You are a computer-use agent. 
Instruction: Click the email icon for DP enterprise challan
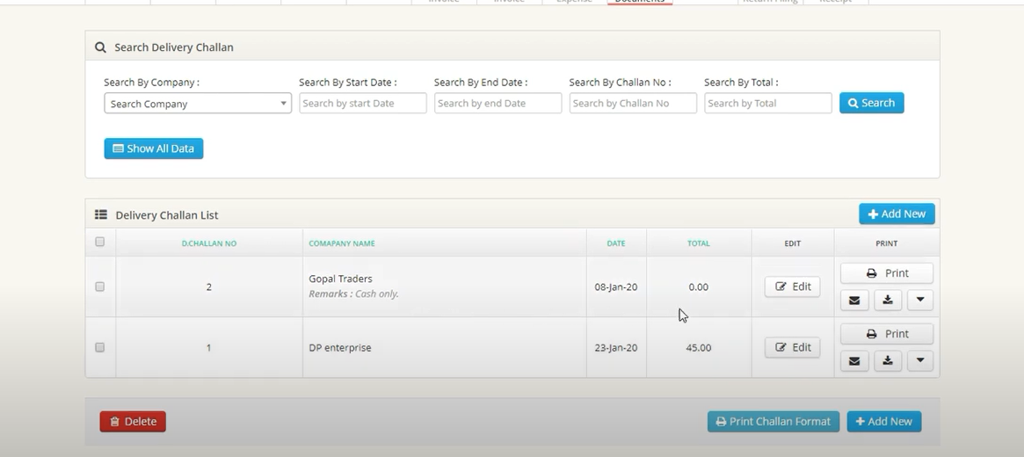pos(854,361)
